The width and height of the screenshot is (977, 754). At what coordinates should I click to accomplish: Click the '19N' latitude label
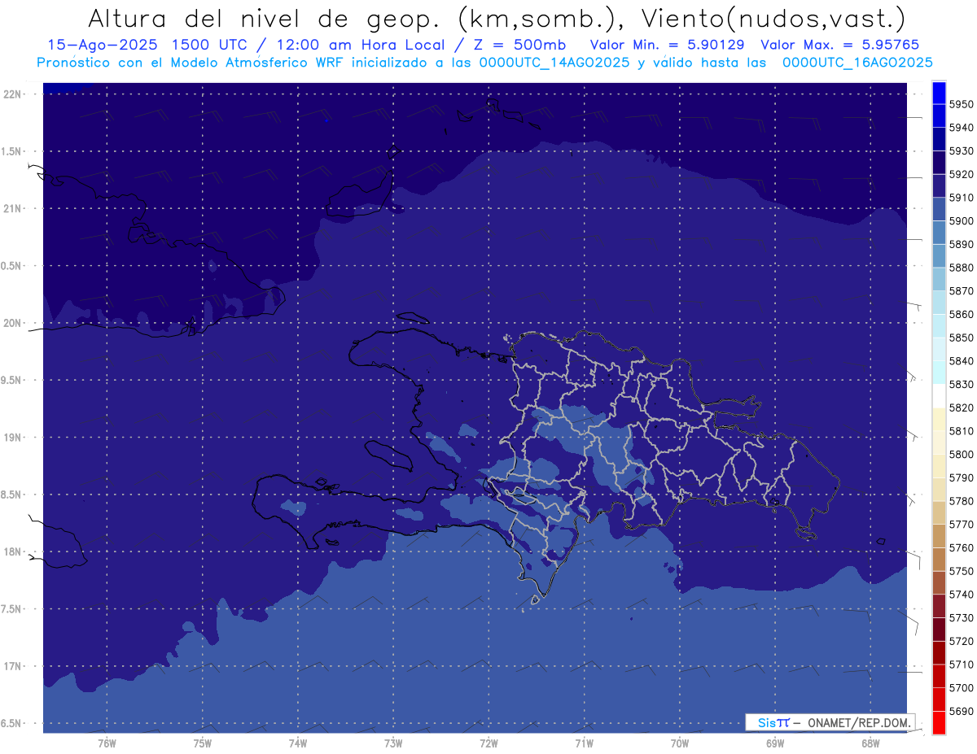pos(12,438)
